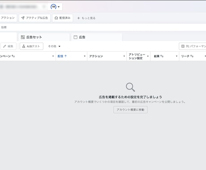Sort by campaign column header
The height and width of the screenshot is (170, 206).
7,56
